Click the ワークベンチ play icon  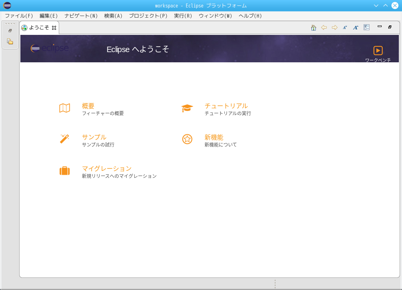point(378,51)
